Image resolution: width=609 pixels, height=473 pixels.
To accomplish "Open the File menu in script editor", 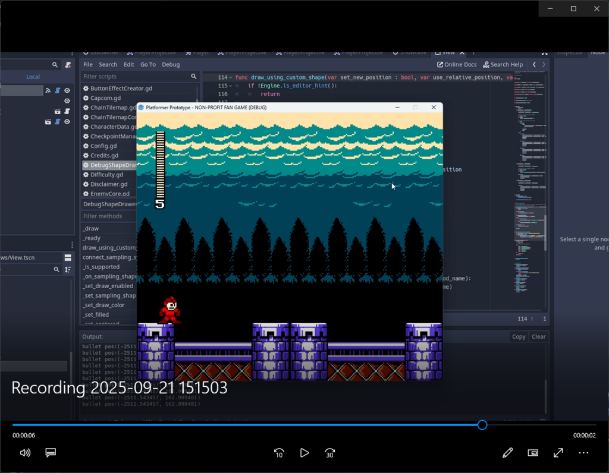I will point(88,65).
